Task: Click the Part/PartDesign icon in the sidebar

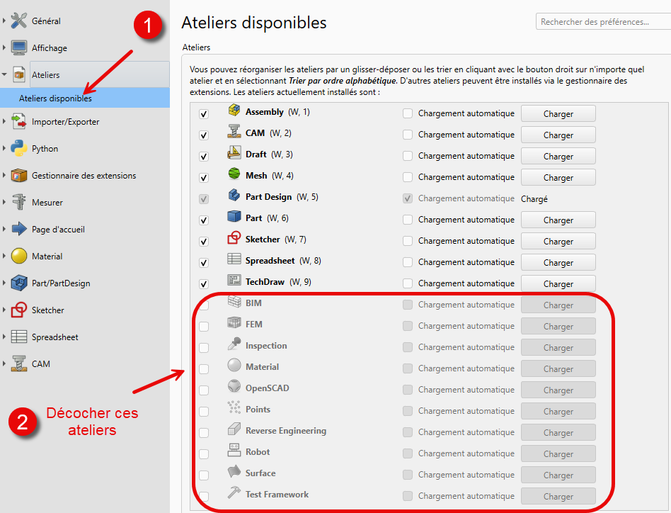Action: click(19, 283)
